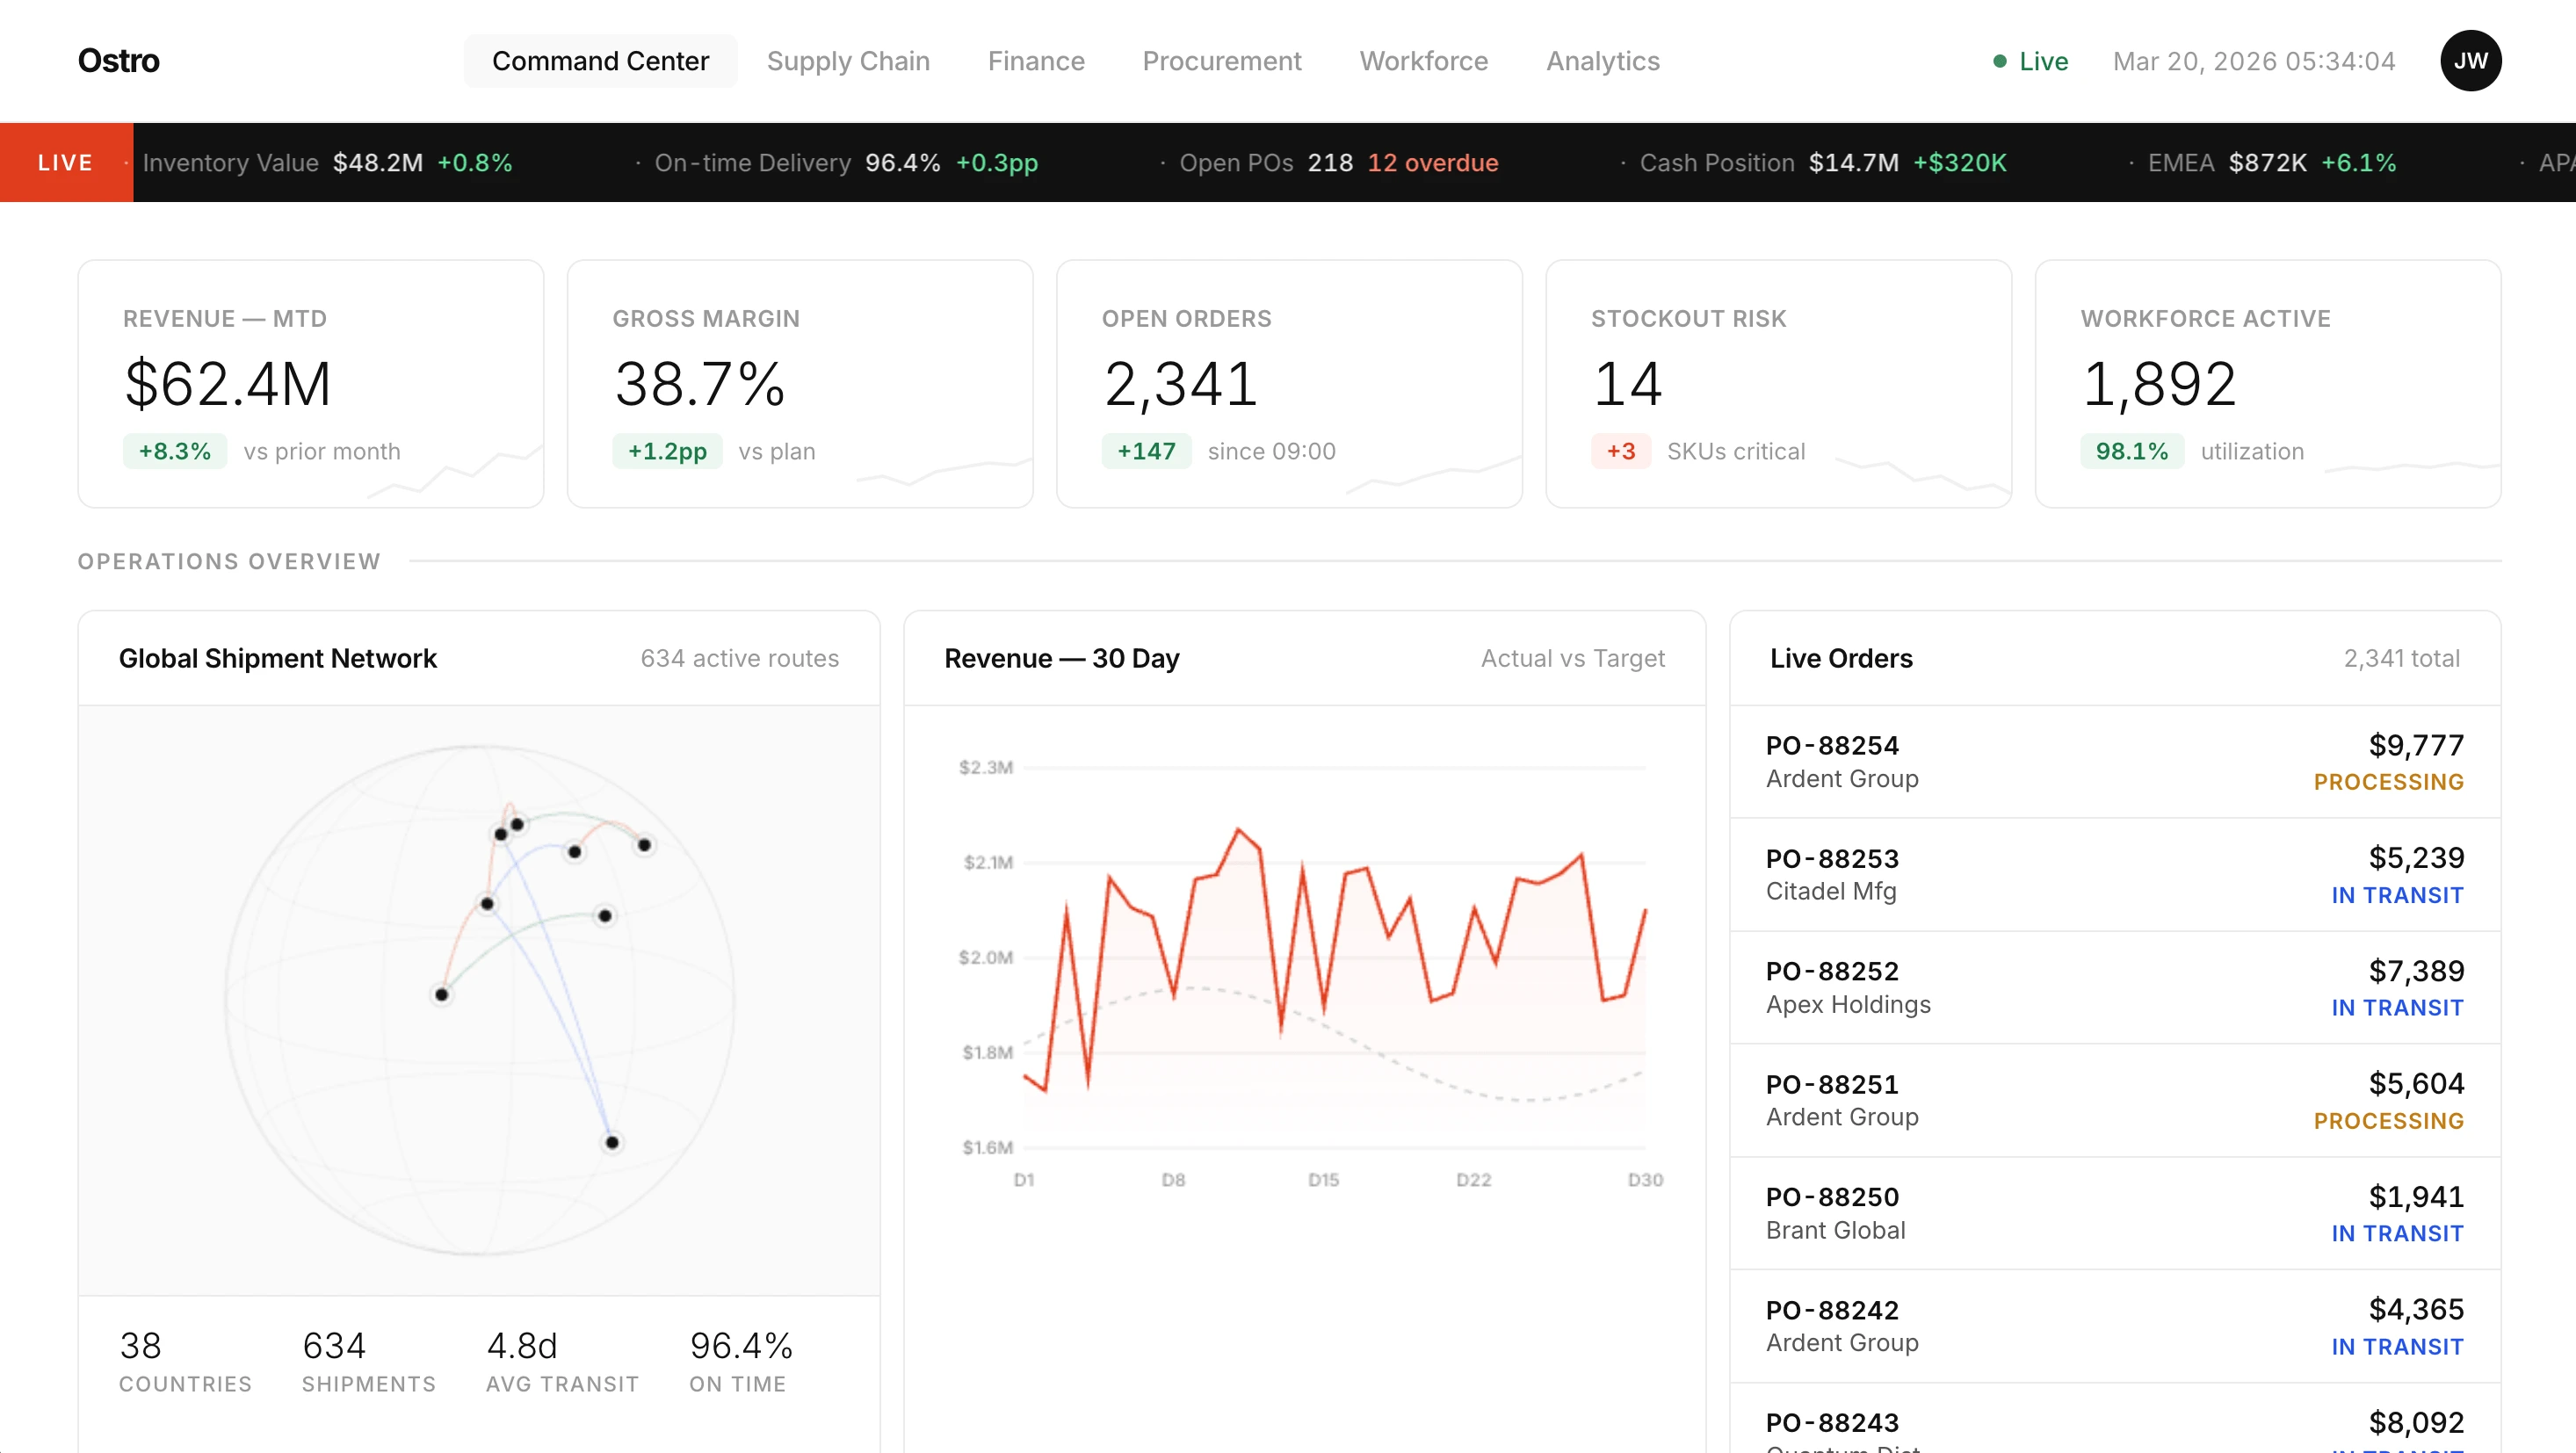Select the Command Center tab

tap(600, 61)
